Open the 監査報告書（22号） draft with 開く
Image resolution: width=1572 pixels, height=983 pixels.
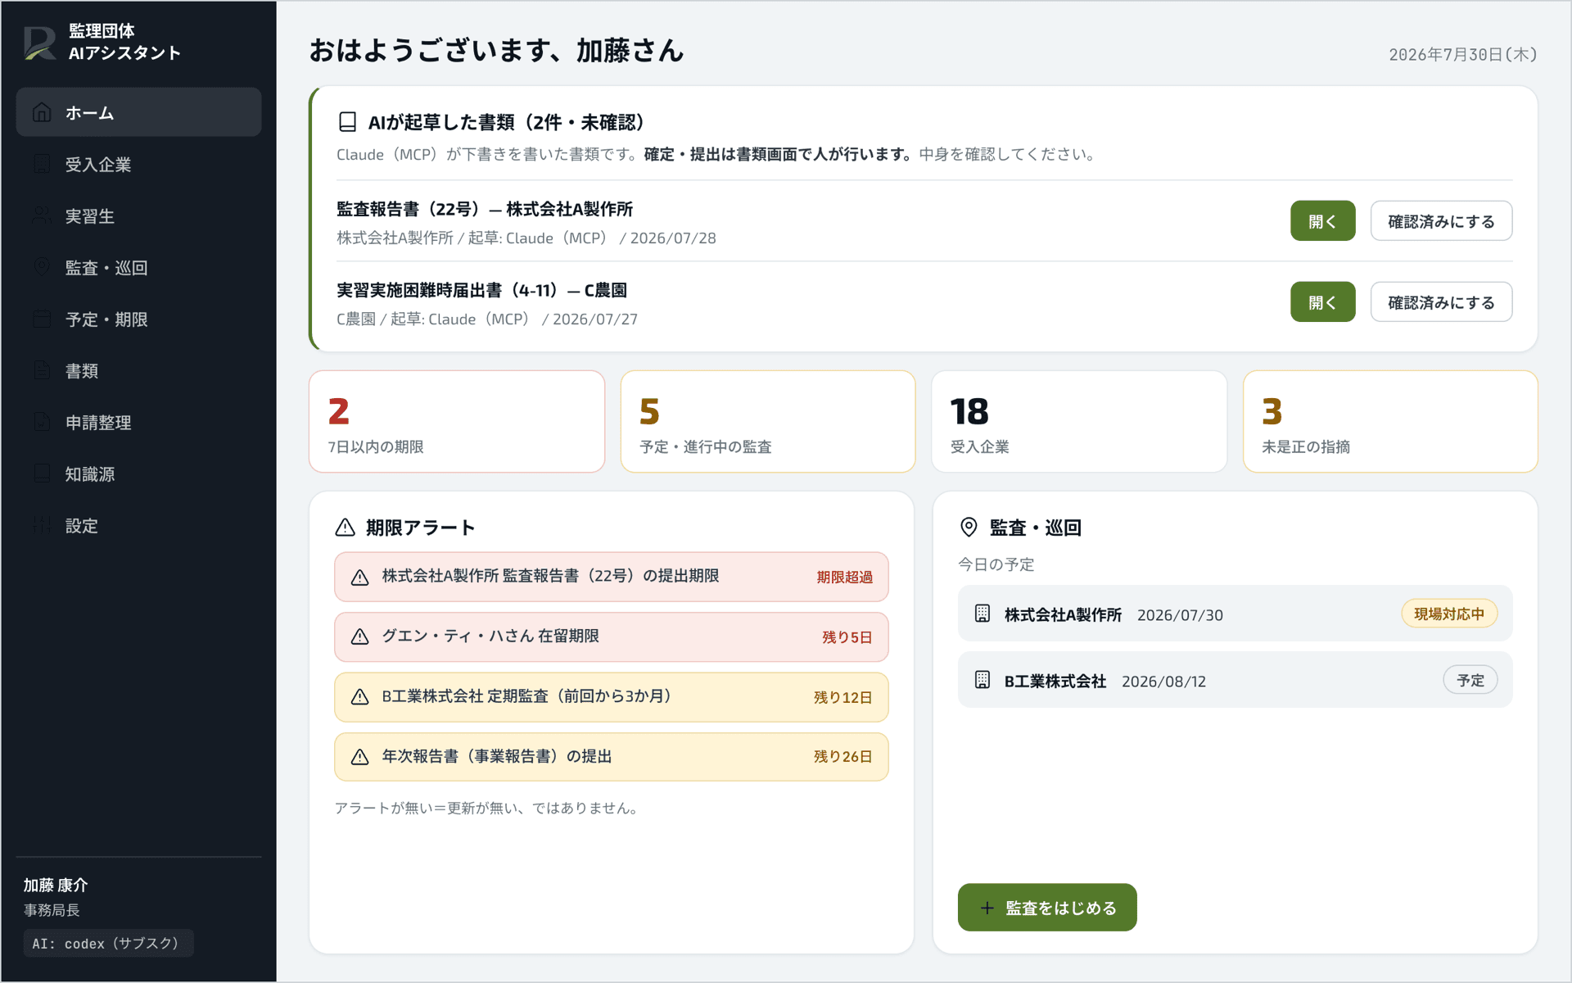point(1322,221)
